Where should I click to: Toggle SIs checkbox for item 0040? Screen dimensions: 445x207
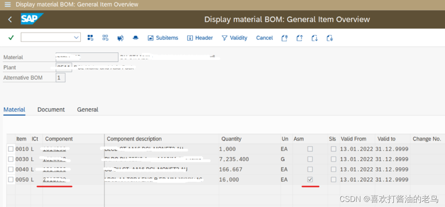point(334,169)
